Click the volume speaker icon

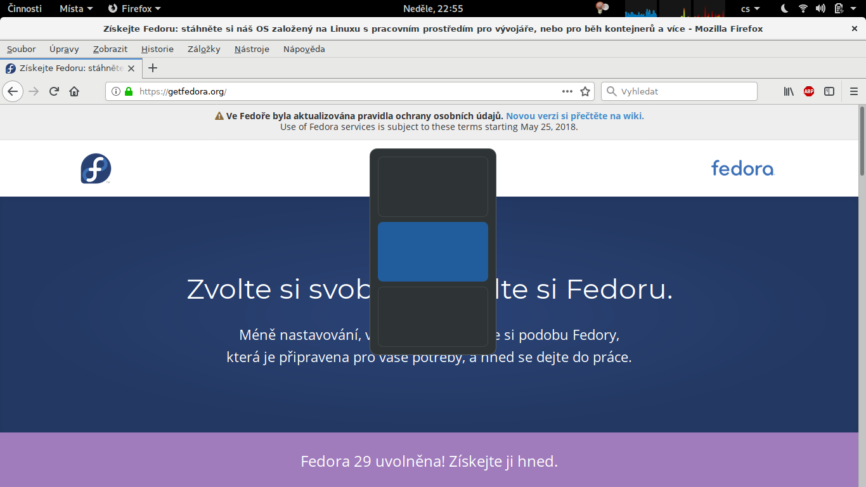(x=821, y=9)
